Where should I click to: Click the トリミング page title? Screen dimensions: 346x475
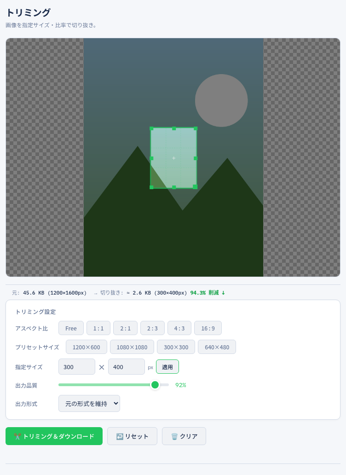click(28, 13)
